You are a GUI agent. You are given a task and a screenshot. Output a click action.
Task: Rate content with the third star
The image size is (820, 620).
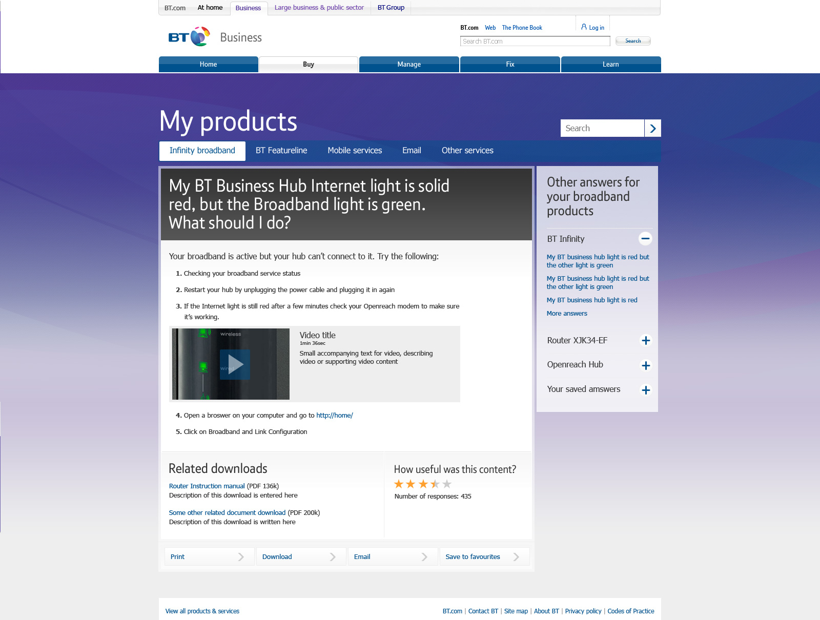(423, 484)
